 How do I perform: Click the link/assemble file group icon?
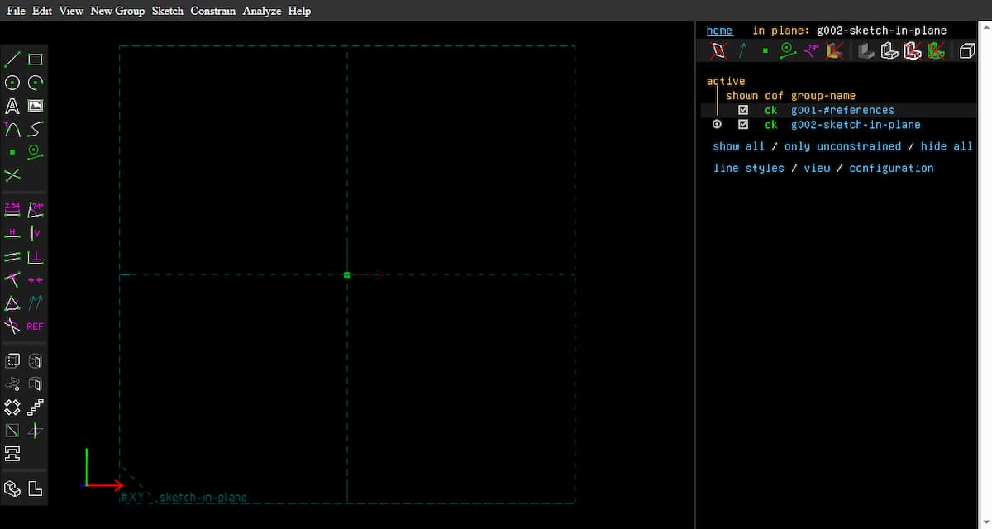(x=12, y=453)
